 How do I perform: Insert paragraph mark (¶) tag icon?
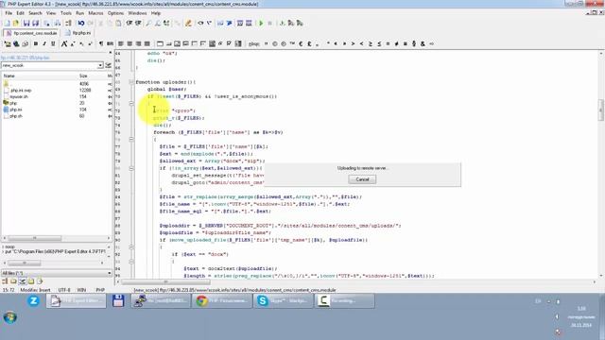(101, 44)
